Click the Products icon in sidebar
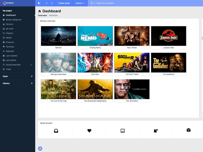The width and height of the screenshot is (203, 152). point(4,42)
